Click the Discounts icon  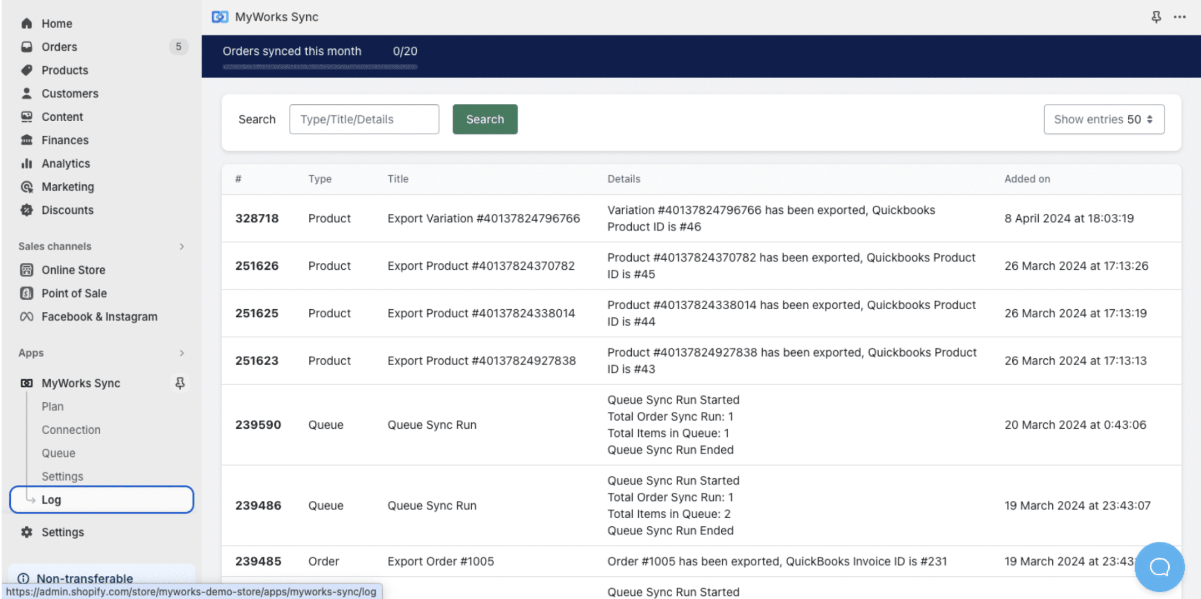tap(26, 210)
